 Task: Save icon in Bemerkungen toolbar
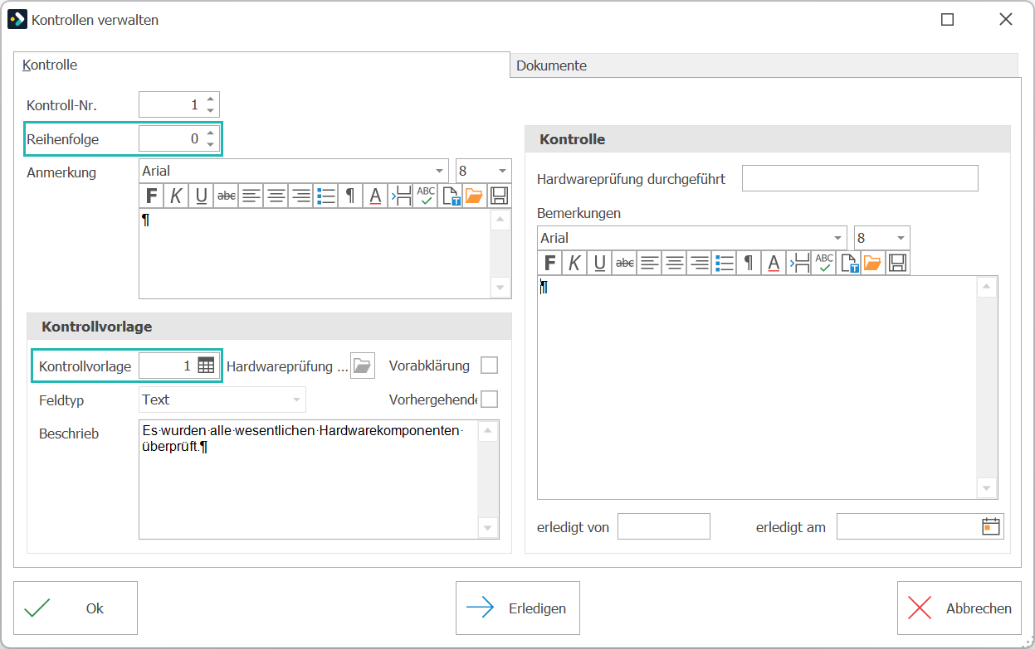pos(897,263)
